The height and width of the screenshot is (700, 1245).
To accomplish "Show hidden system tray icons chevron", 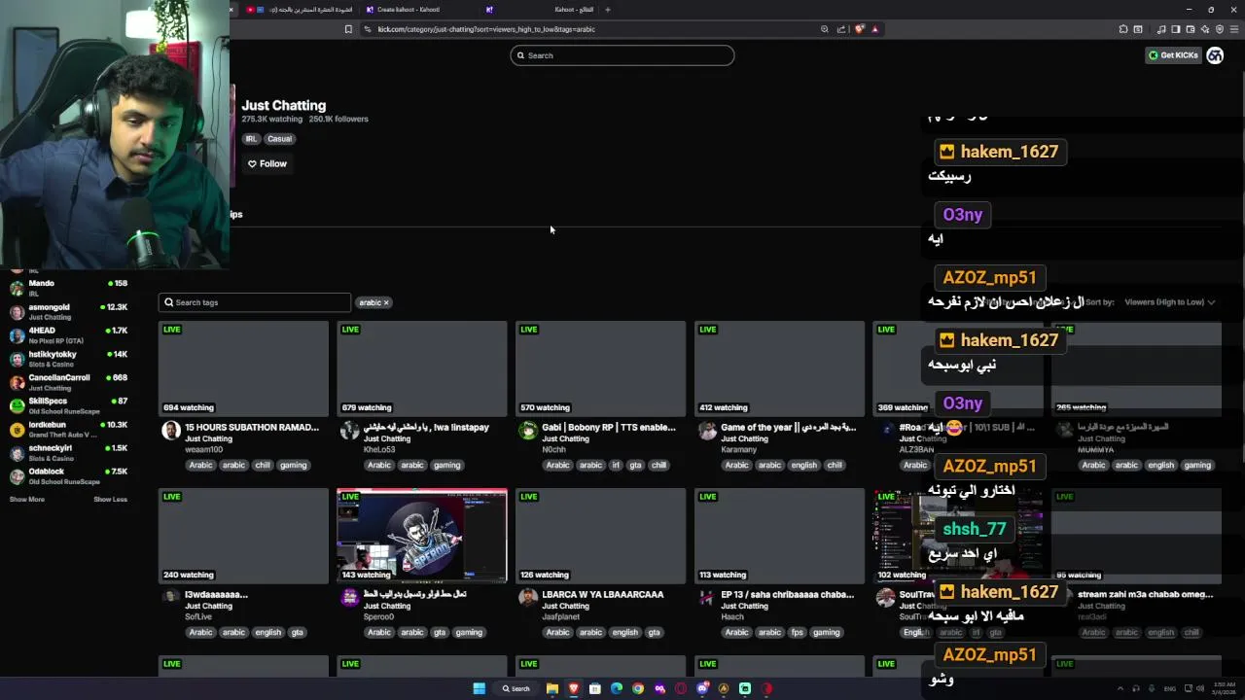I will 1121,688.
